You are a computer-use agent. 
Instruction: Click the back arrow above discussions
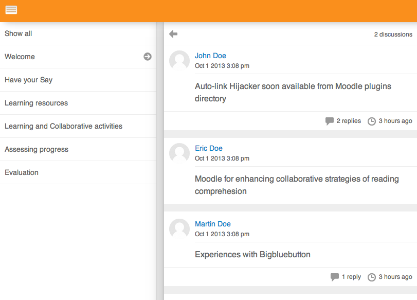coord(173,34)
